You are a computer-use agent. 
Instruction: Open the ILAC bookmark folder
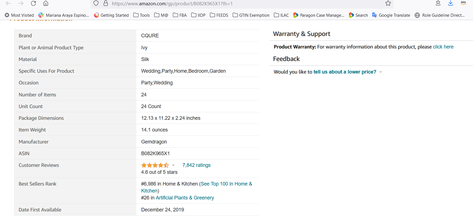(281, 15)
